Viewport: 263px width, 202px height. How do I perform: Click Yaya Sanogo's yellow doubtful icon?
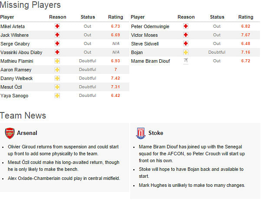tap(57, 96)
